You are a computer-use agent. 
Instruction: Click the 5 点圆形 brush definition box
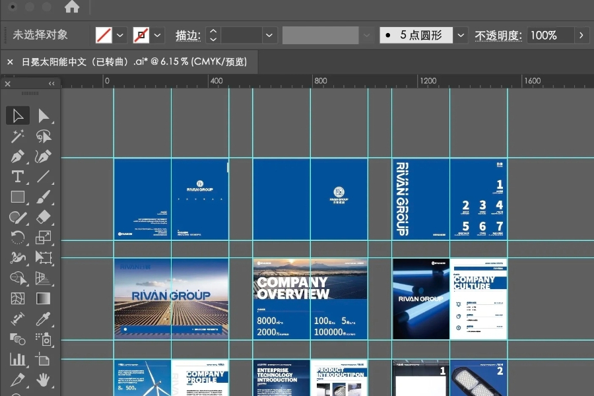click(416, 35)
